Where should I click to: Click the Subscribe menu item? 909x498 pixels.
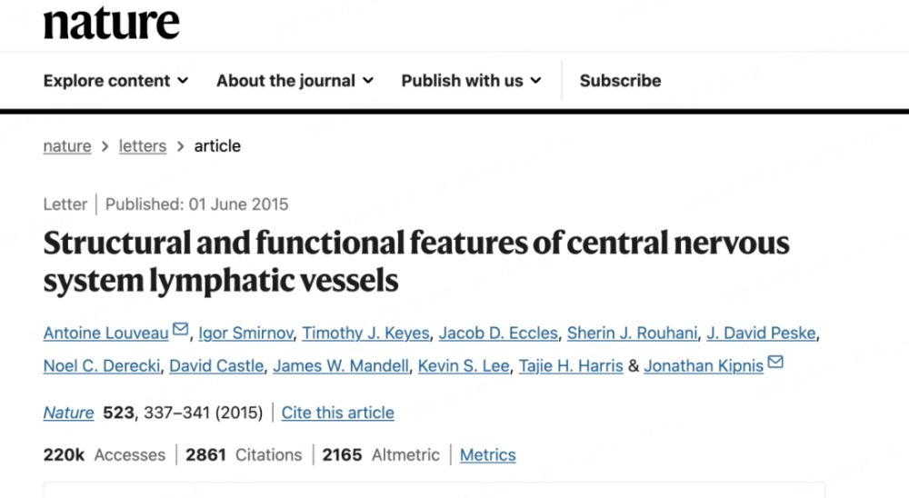(x=620, y=81)
